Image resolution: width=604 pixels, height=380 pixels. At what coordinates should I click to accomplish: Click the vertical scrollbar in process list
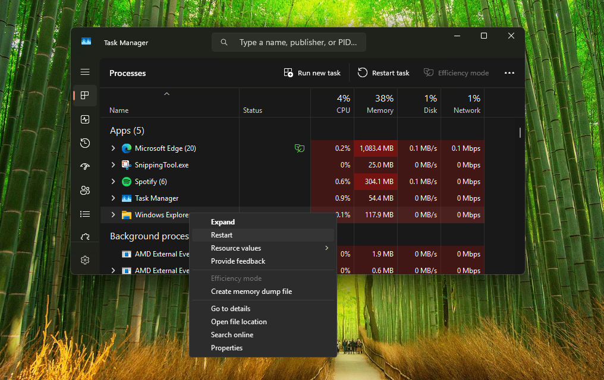click(520, 133)
